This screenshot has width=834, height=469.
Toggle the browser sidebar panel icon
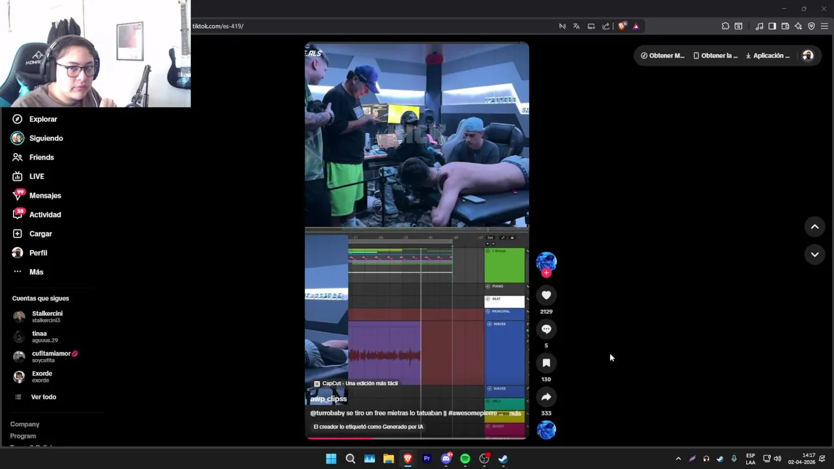click(x=772, y=26)
